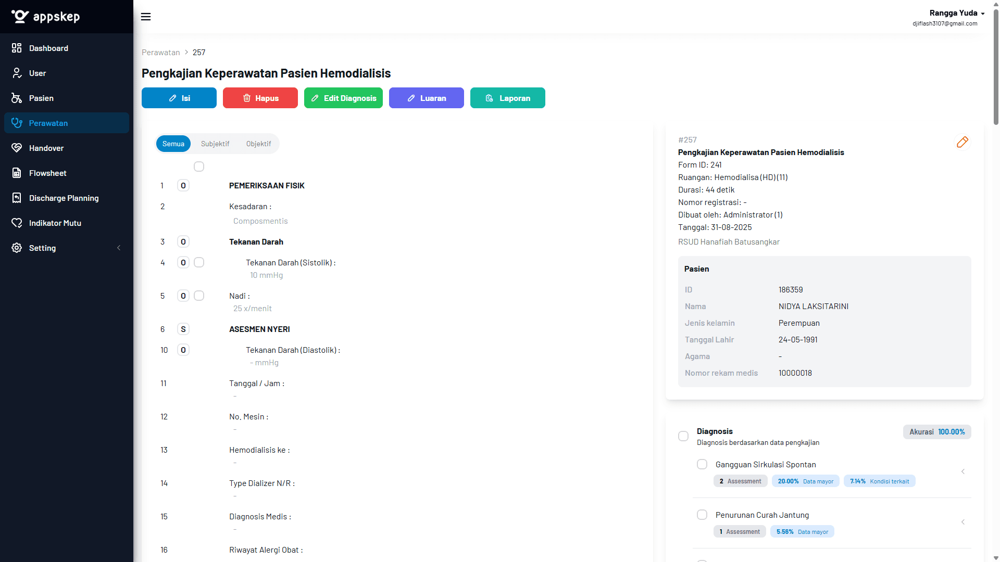Click the Indikator Mutu heart icon

tap(17, 223)
